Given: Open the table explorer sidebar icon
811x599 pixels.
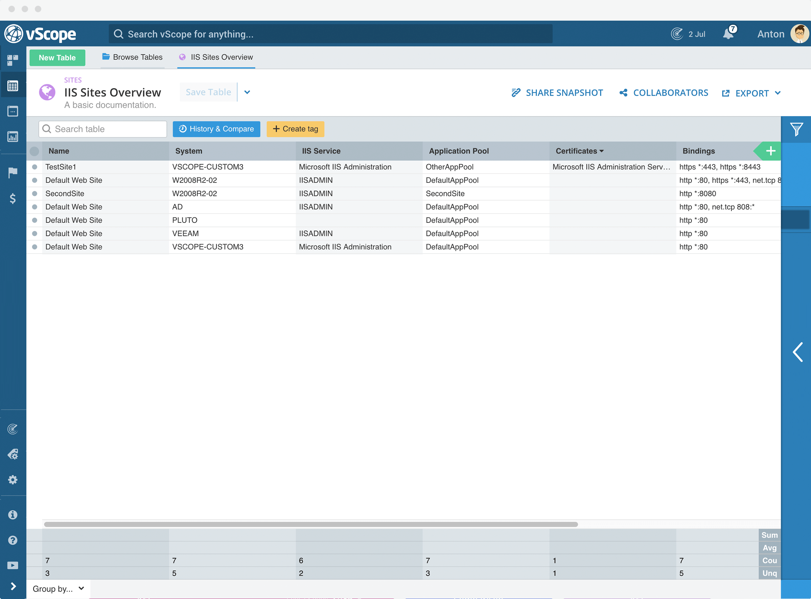Looking at the screenshot, I should coord(13,86).
